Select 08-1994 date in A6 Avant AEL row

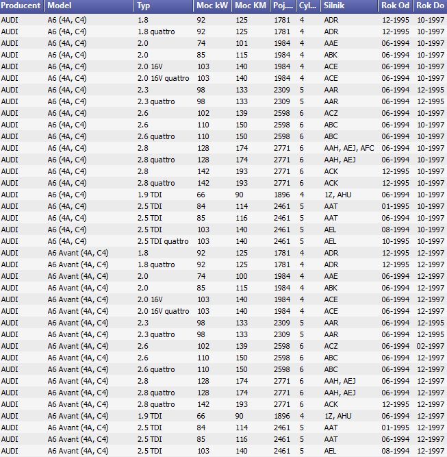[396, 451]
